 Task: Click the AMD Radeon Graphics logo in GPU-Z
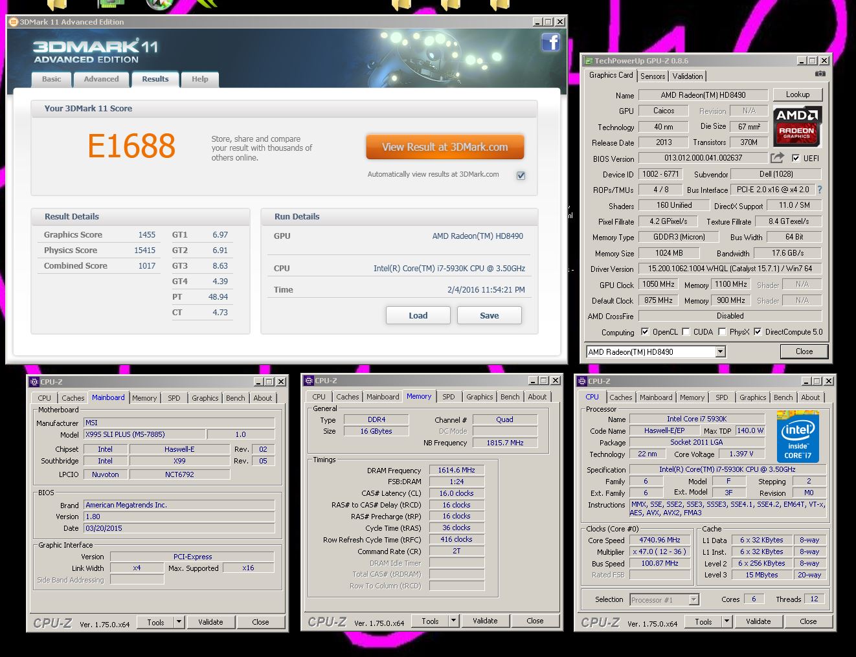click(797, 126)
